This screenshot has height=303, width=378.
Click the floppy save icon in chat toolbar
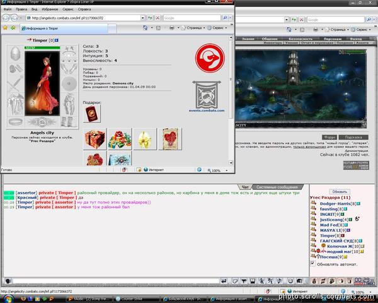click(253, 281)
